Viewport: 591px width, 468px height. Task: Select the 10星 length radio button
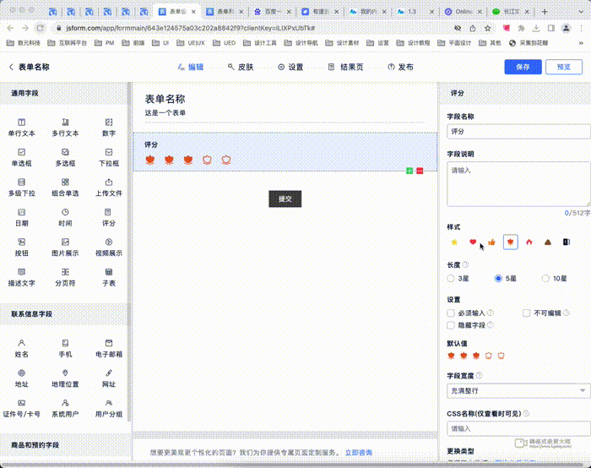tap(545, 278)
